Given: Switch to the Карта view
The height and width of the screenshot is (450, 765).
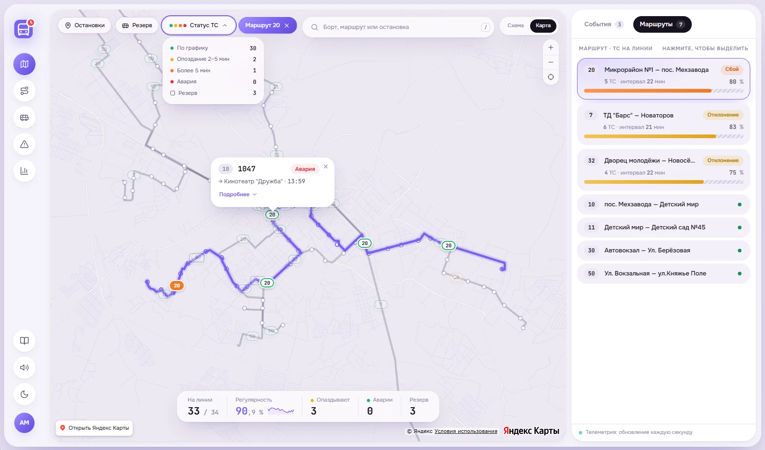Looking at the screenshot, I should point(543,25).
